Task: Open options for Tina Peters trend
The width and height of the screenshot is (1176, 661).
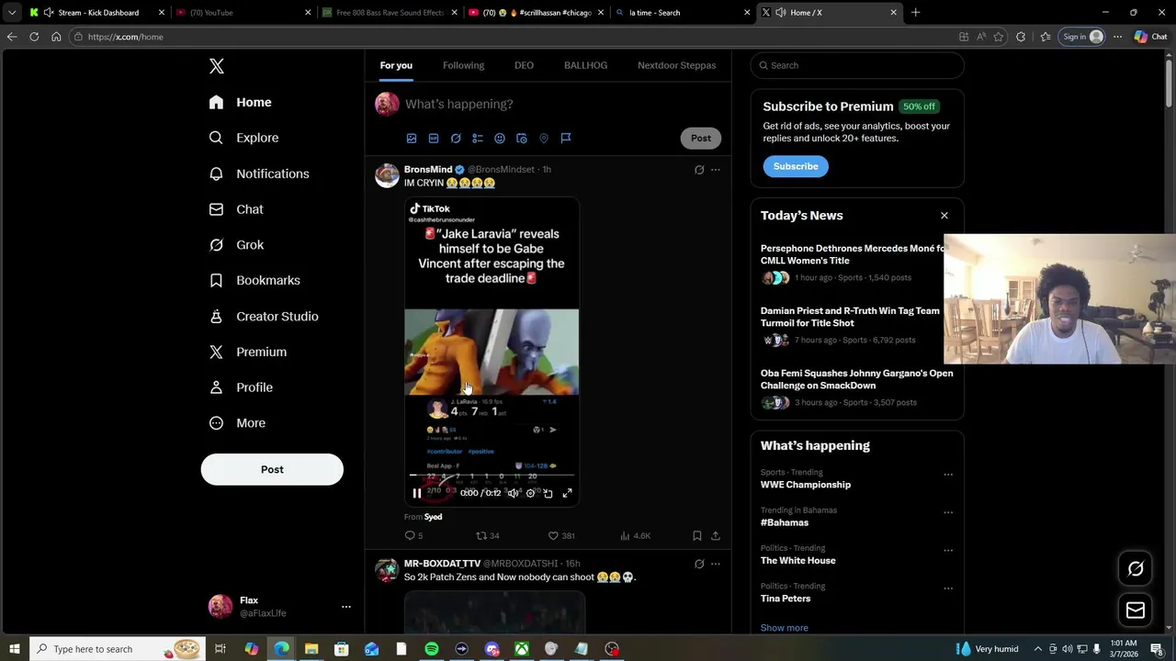Action: point(948,588)
